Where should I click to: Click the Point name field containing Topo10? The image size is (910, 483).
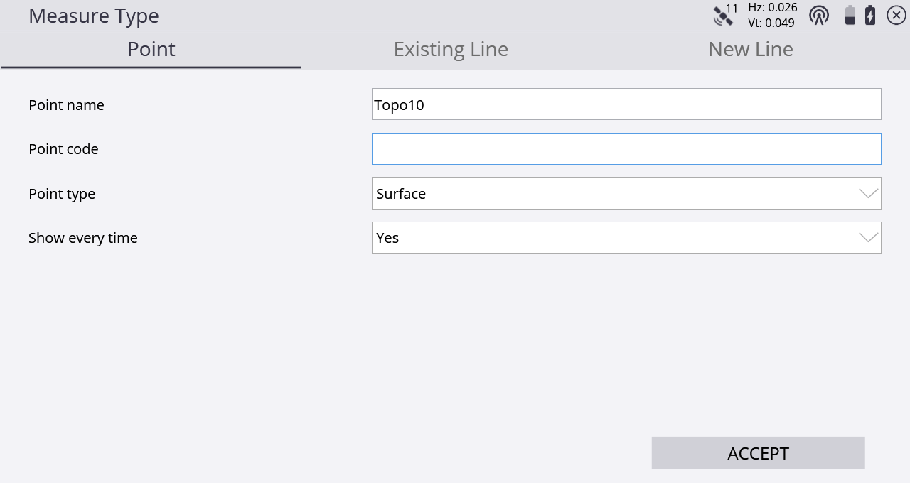coord(626,104)
